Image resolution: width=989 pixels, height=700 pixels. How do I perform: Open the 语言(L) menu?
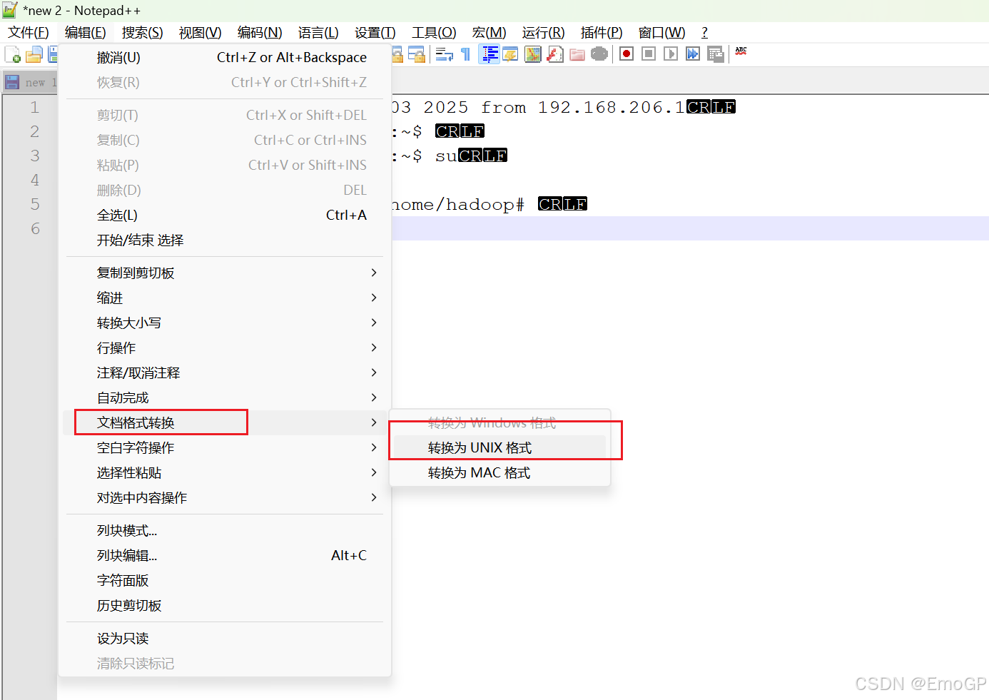tap(318, 33)
